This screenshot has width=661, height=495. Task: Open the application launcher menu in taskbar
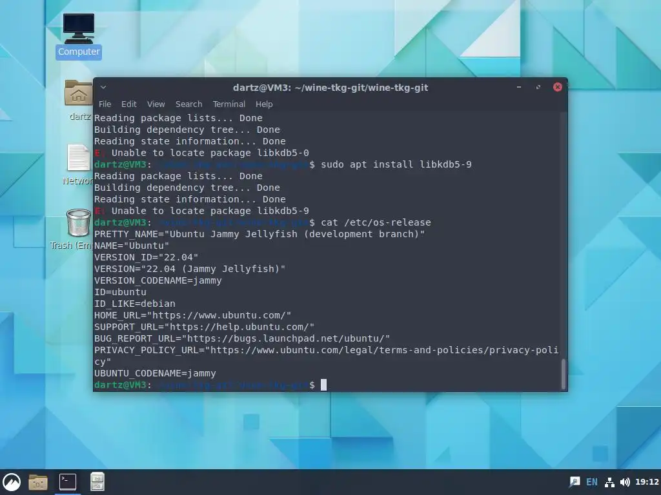12,482
